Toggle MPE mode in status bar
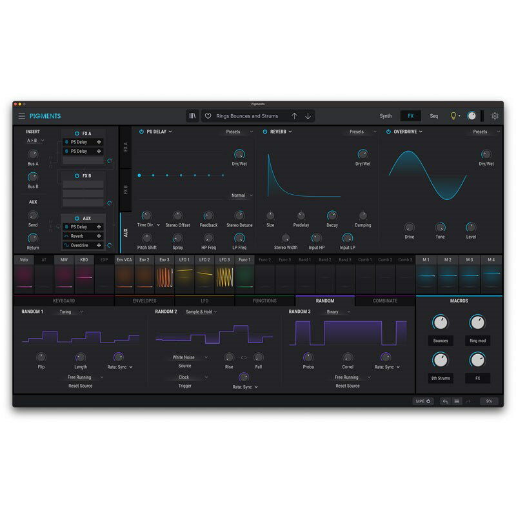The height and width of the screenshot is (516, 516). tap(423, 401)
